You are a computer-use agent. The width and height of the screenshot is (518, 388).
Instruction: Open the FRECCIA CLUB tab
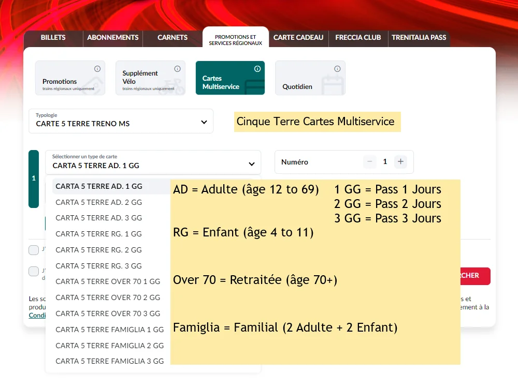pyautogui.click(x=358, y=38)
